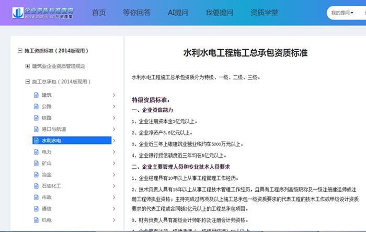
Task: Select 石油化工 in the sidebar tree
Action: (x=51, y=186)
